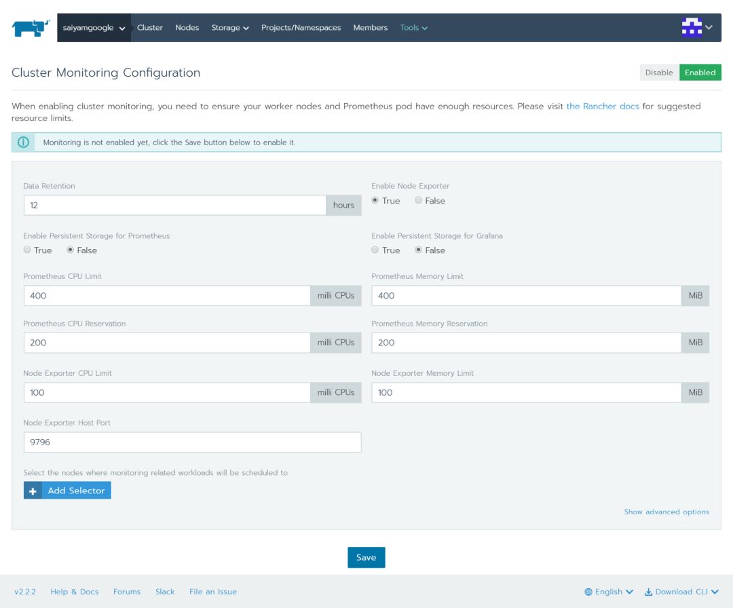Select False for Persistent Storage for Grafana

[x=418, y=250]
